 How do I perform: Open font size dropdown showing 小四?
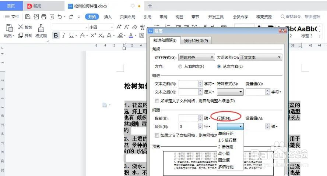coord(112,27)
